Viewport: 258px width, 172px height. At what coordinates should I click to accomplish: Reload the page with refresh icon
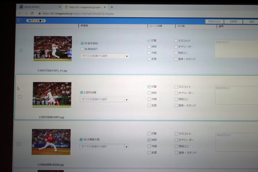[32, 13]
